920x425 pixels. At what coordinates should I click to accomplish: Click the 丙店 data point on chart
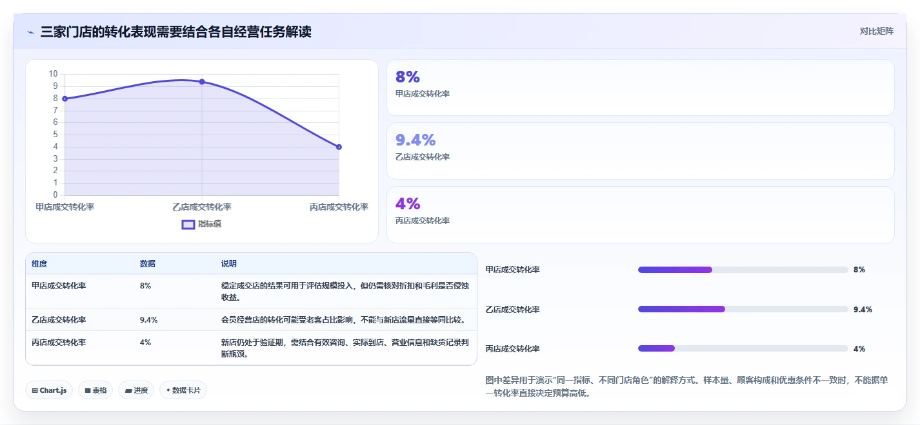(x=339, y=147)
